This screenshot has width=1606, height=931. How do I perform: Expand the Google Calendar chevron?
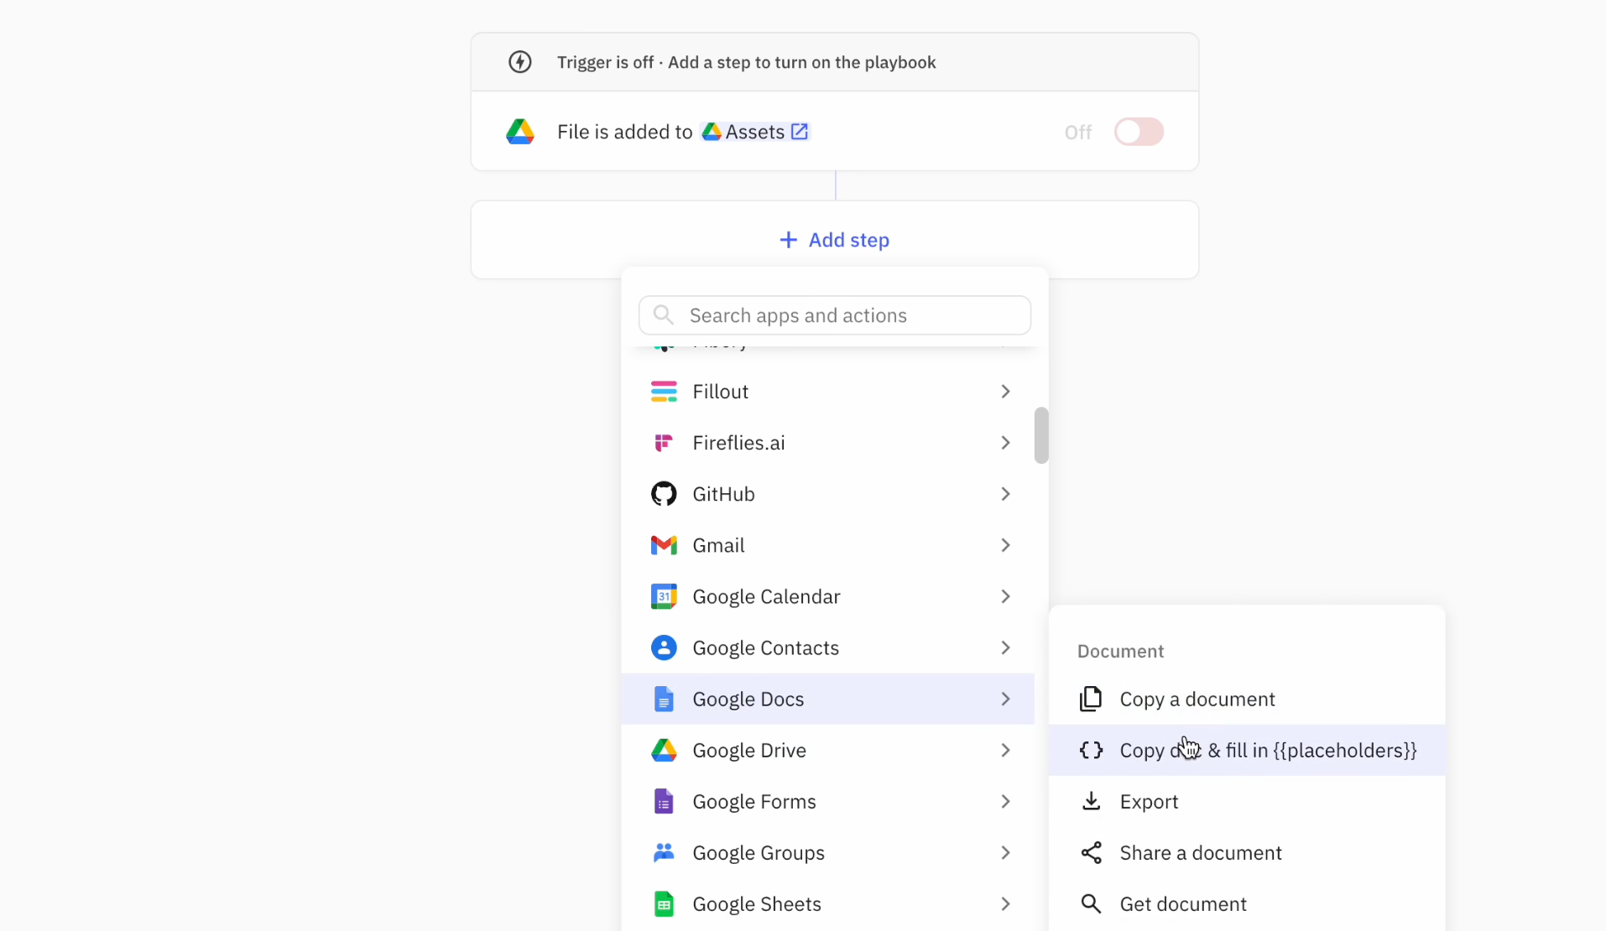(1005, 596)
